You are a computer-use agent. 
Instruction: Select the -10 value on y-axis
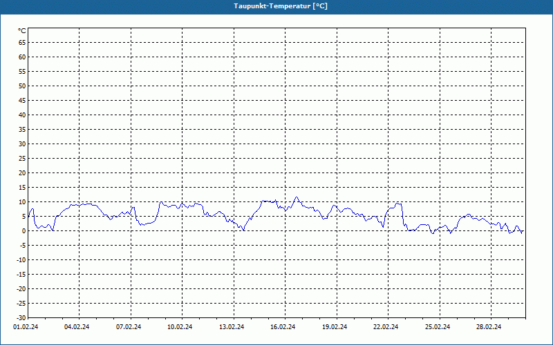point(21,260)
